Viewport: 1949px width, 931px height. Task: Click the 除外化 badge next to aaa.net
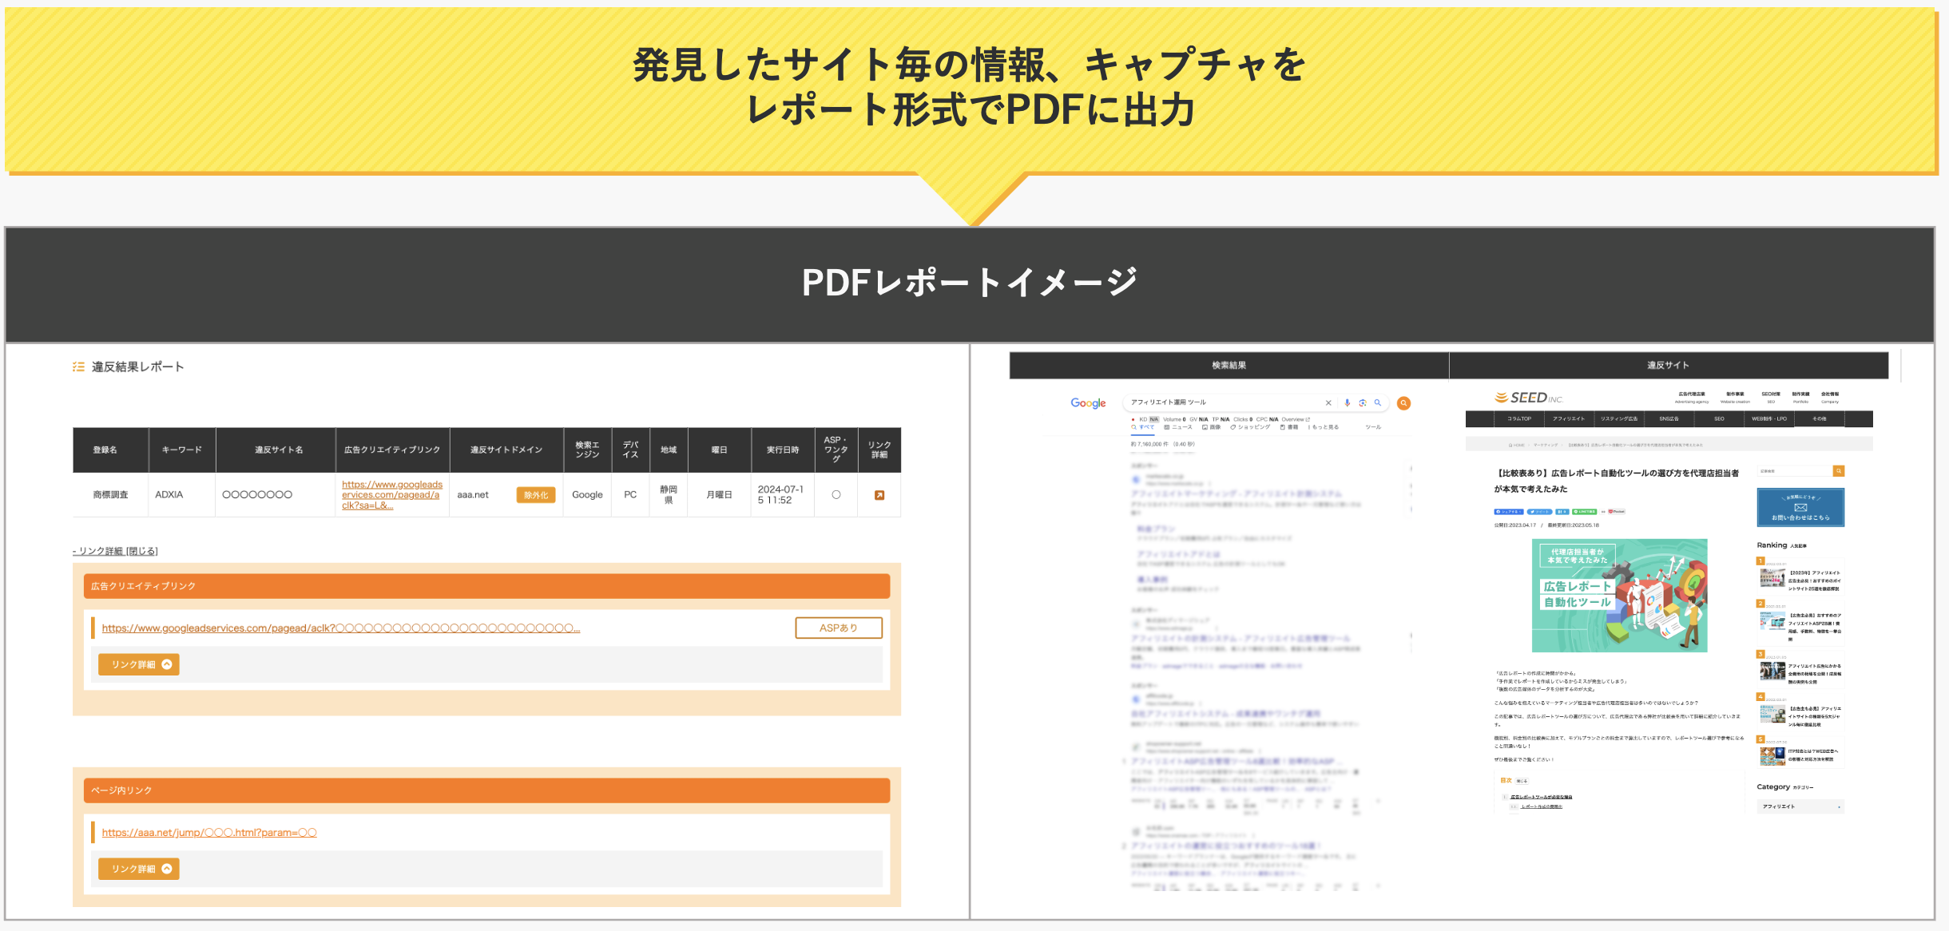pyautogui.click(x=535, y=495)
